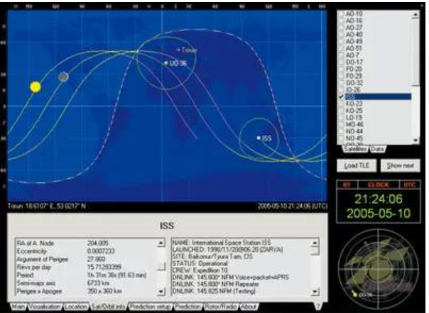Click the 21:24:06 clock time display
Image resolution: width=429 pixels, height=313 pixels.
click(x=379, y=199)
